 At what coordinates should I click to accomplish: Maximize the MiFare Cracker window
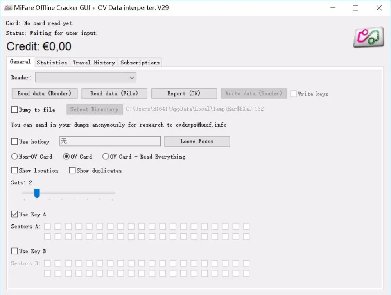(x=355, y=8)
